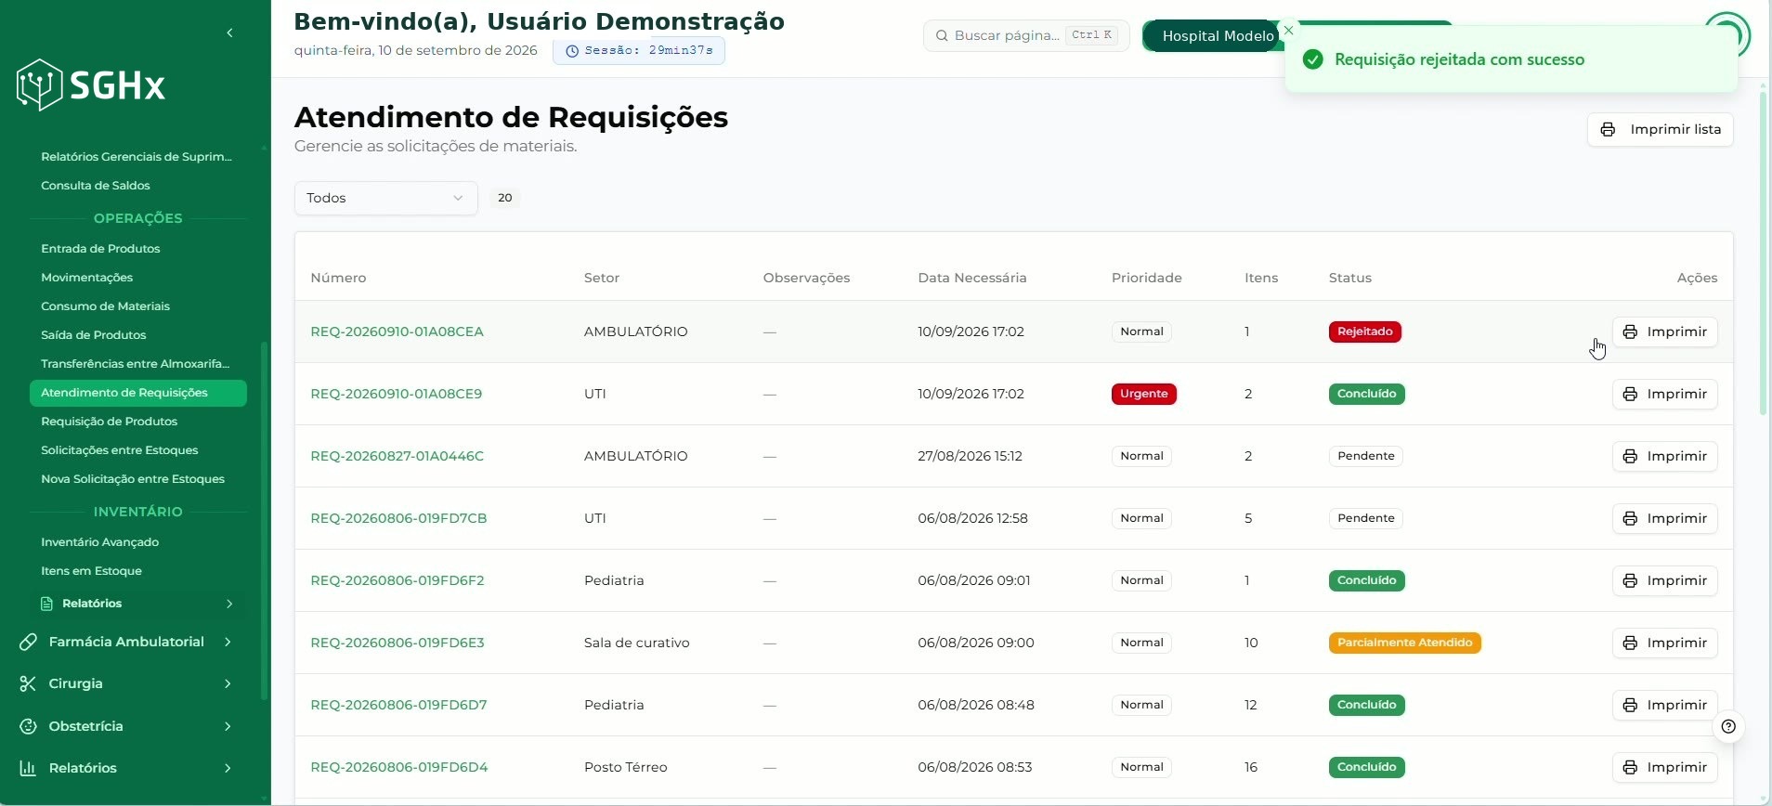Click the session clock icon
The width and height of the screenshot is (1772, 806).
(x=572, y=51)
